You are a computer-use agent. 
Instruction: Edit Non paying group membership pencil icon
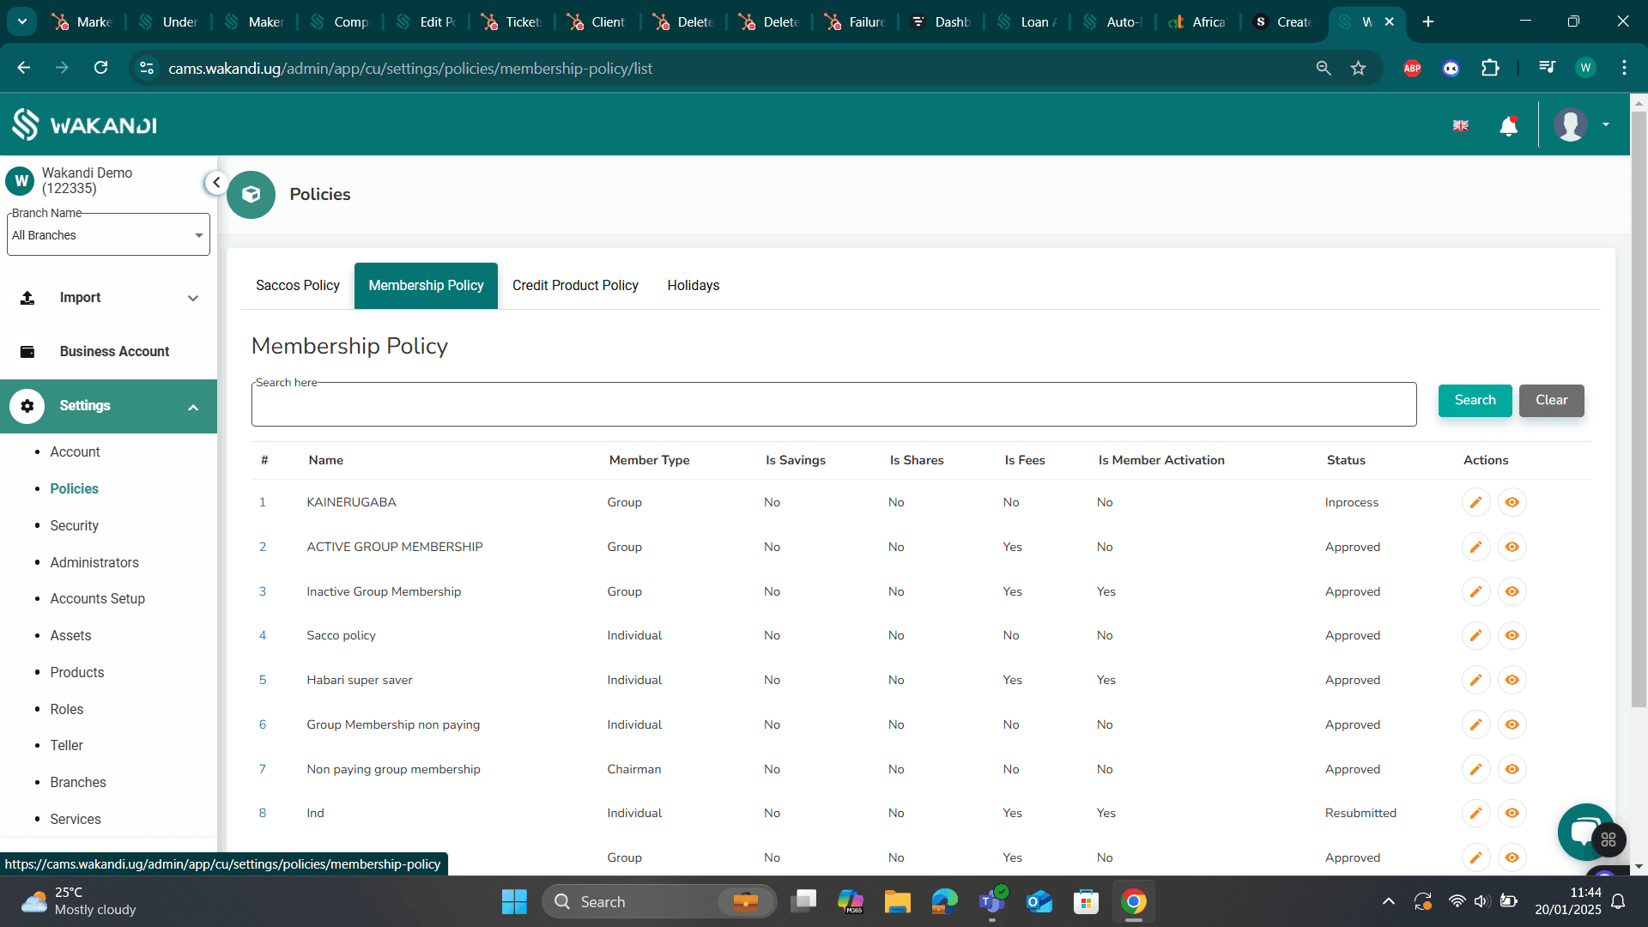pos(1475,769)
